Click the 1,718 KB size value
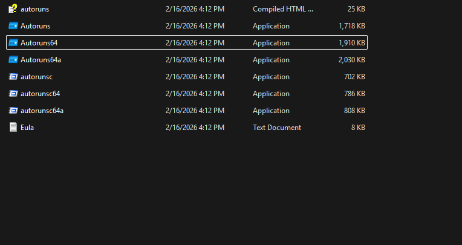Image resolution: width=462 pixels, height=245 pixels. point(352,26)
